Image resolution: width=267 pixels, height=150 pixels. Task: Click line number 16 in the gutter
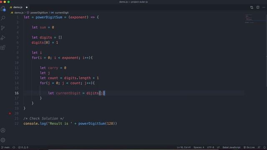(x=17, y=93)
